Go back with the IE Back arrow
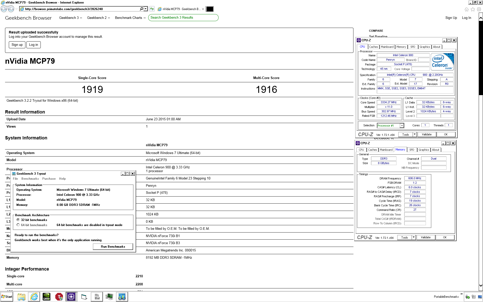The width and height of the screenshot is (483, 302). click(x=4, y=9)
